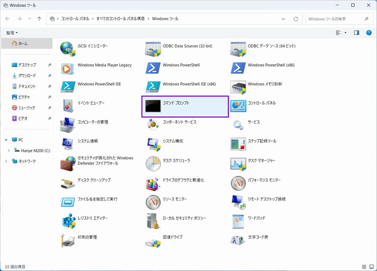377x271 pixels.
Task: Open ドキュメント in quick access
Action: pos(27,86)
